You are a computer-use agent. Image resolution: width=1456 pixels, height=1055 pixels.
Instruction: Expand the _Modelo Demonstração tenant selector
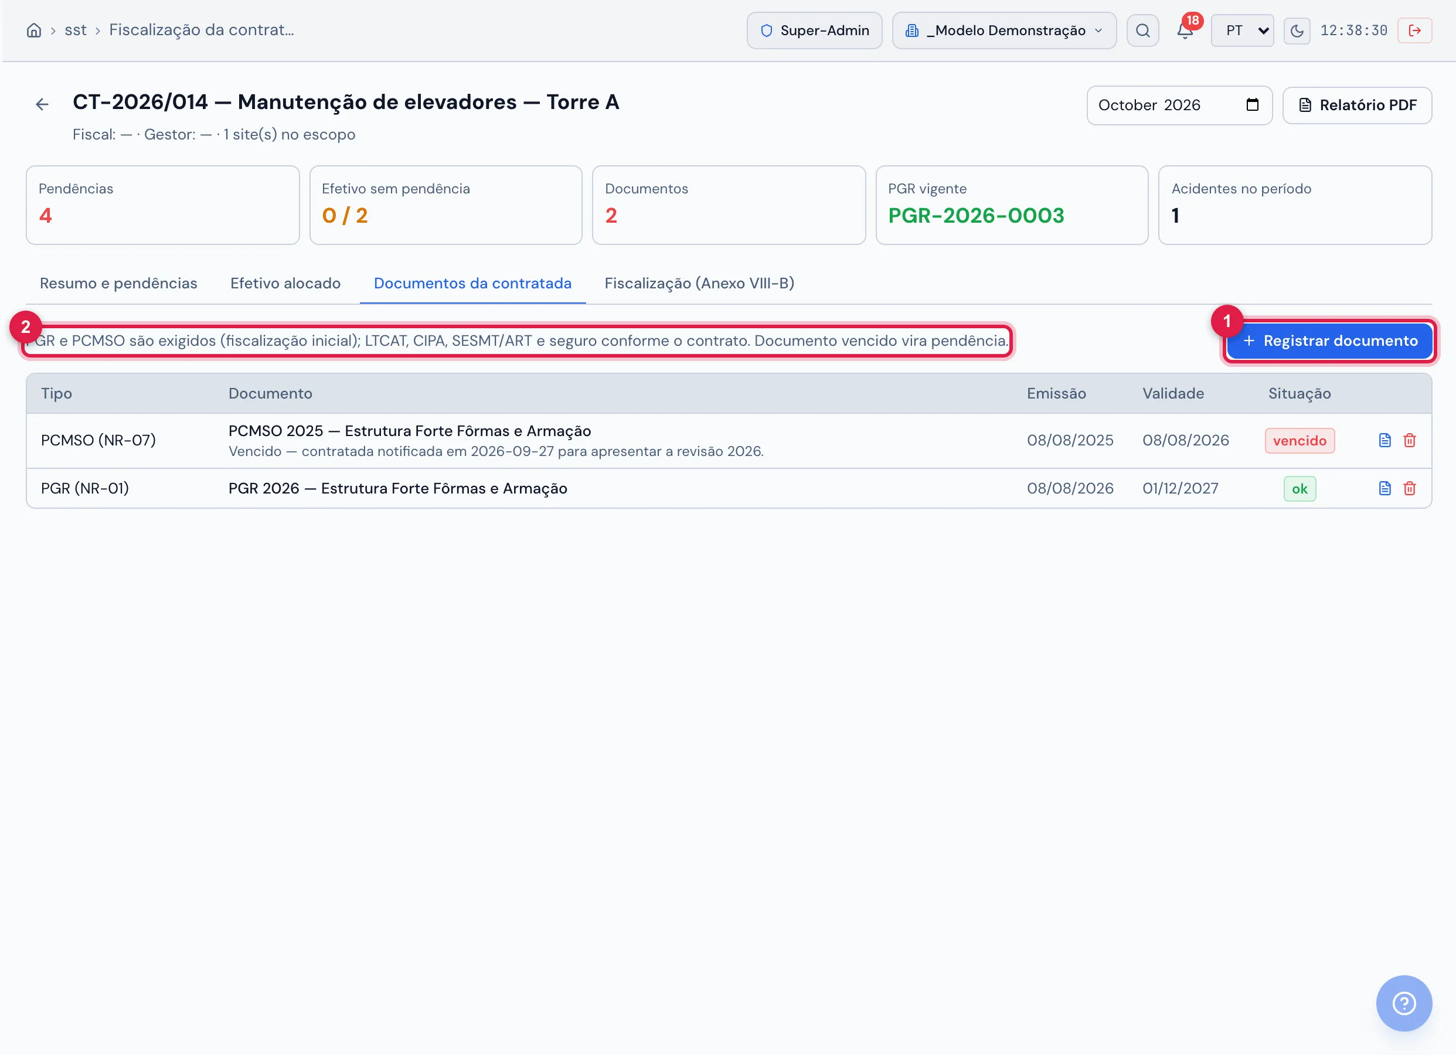pyautogui.click(x=1004, y=30)
